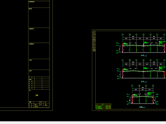Select axis bubble A of the uppermost frame elevation
The image size is (166, 124).
pos(123,34)
